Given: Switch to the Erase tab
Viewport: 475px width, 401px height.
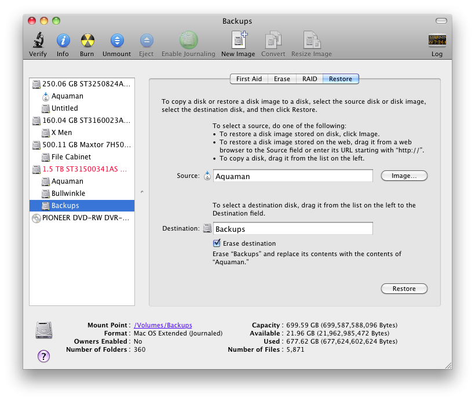Looking at the screenshot, I should click(x=282, y=79).
